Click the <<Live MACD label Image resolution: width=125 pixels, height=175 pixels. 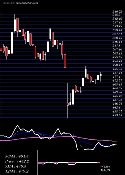pos(105,168)
